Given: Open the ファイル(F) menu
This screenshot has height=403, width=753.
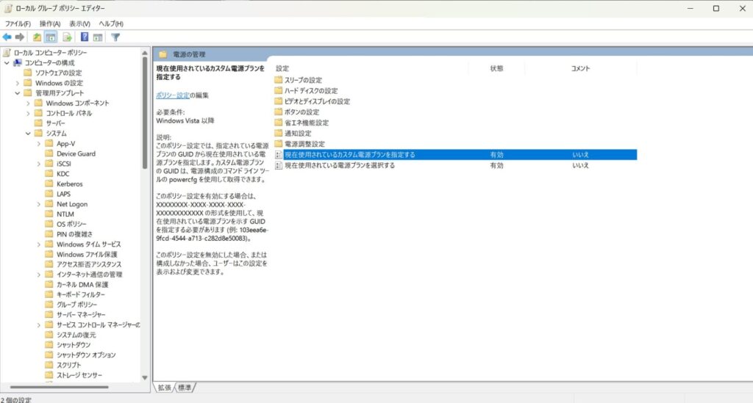Looking at the screenshot, I should [18, 23].
